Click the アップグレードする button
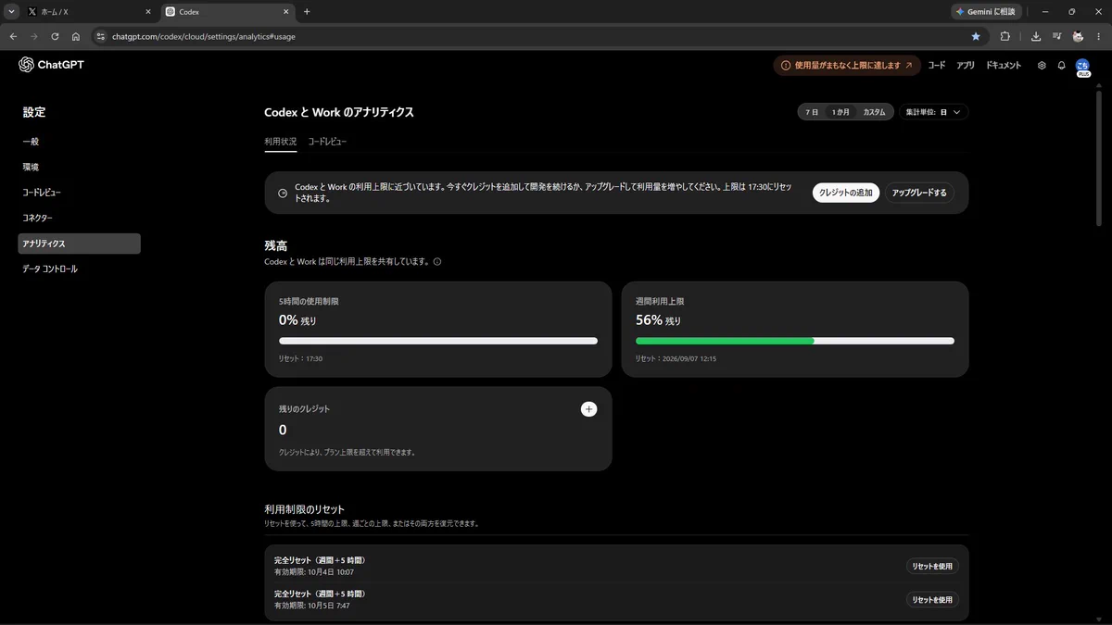The width and height of the screenshot is (1112, 625). tap(919, 193)
